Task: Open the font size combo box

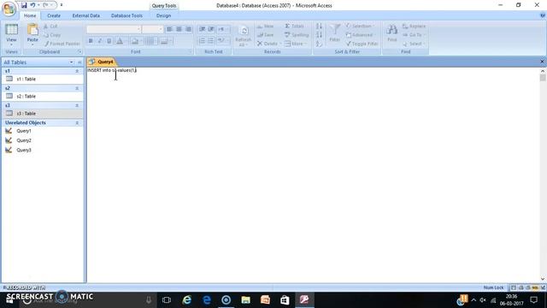Action: tap(152, 29)
